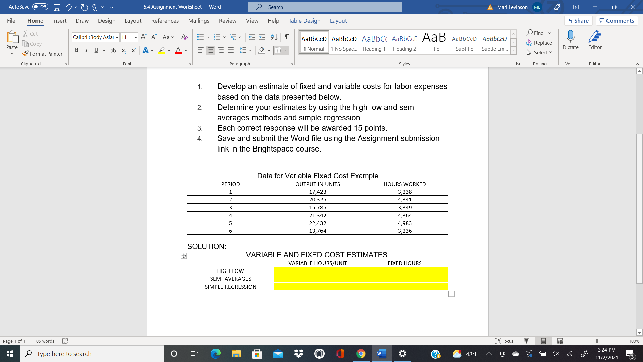Open the Editor pane

pos(595,42)
